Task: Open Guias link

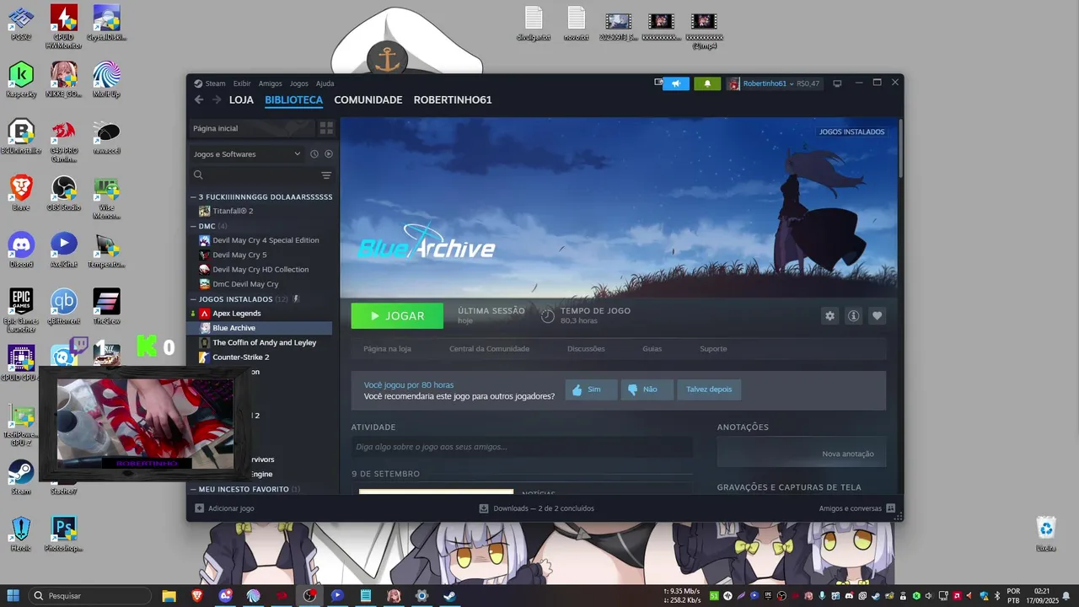Action: pos(652,349)
